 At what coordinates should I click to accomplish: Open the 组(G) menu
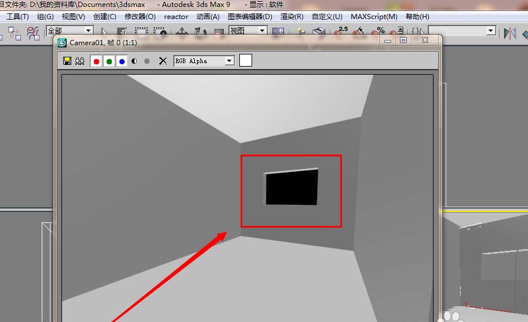[45, 16]
